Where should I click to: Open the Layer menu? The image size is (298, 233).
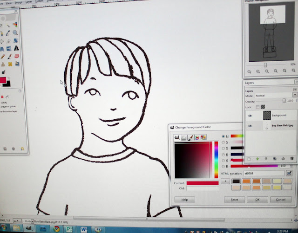click(x=29, y=2)
